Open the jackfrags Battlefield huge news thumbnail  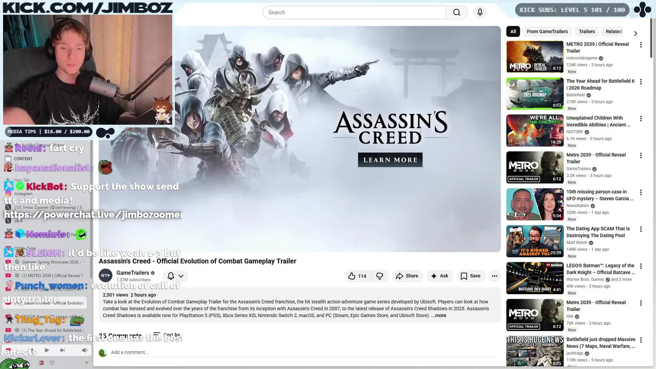point(535,352)
